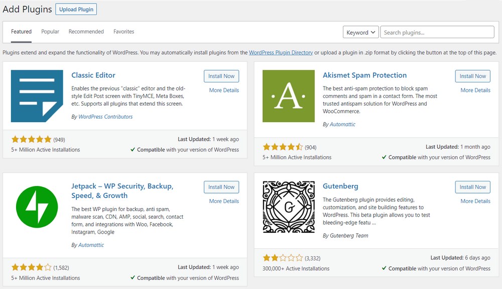Click the Jetpack green lightning logo
This screenshot has height=289, width=502.
[x=37, y=207]
